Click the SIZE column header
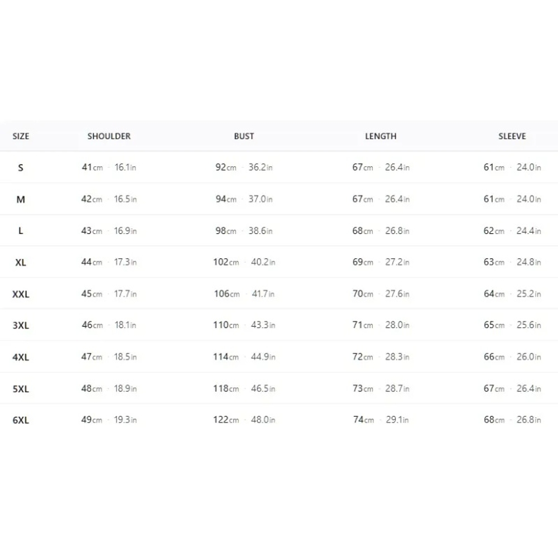558x558 pixels. (x=21, y=136)
